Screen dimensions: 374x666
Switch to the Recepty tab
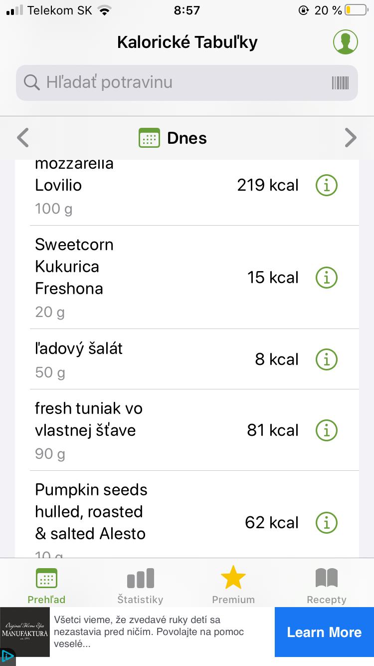click(327, 585)
